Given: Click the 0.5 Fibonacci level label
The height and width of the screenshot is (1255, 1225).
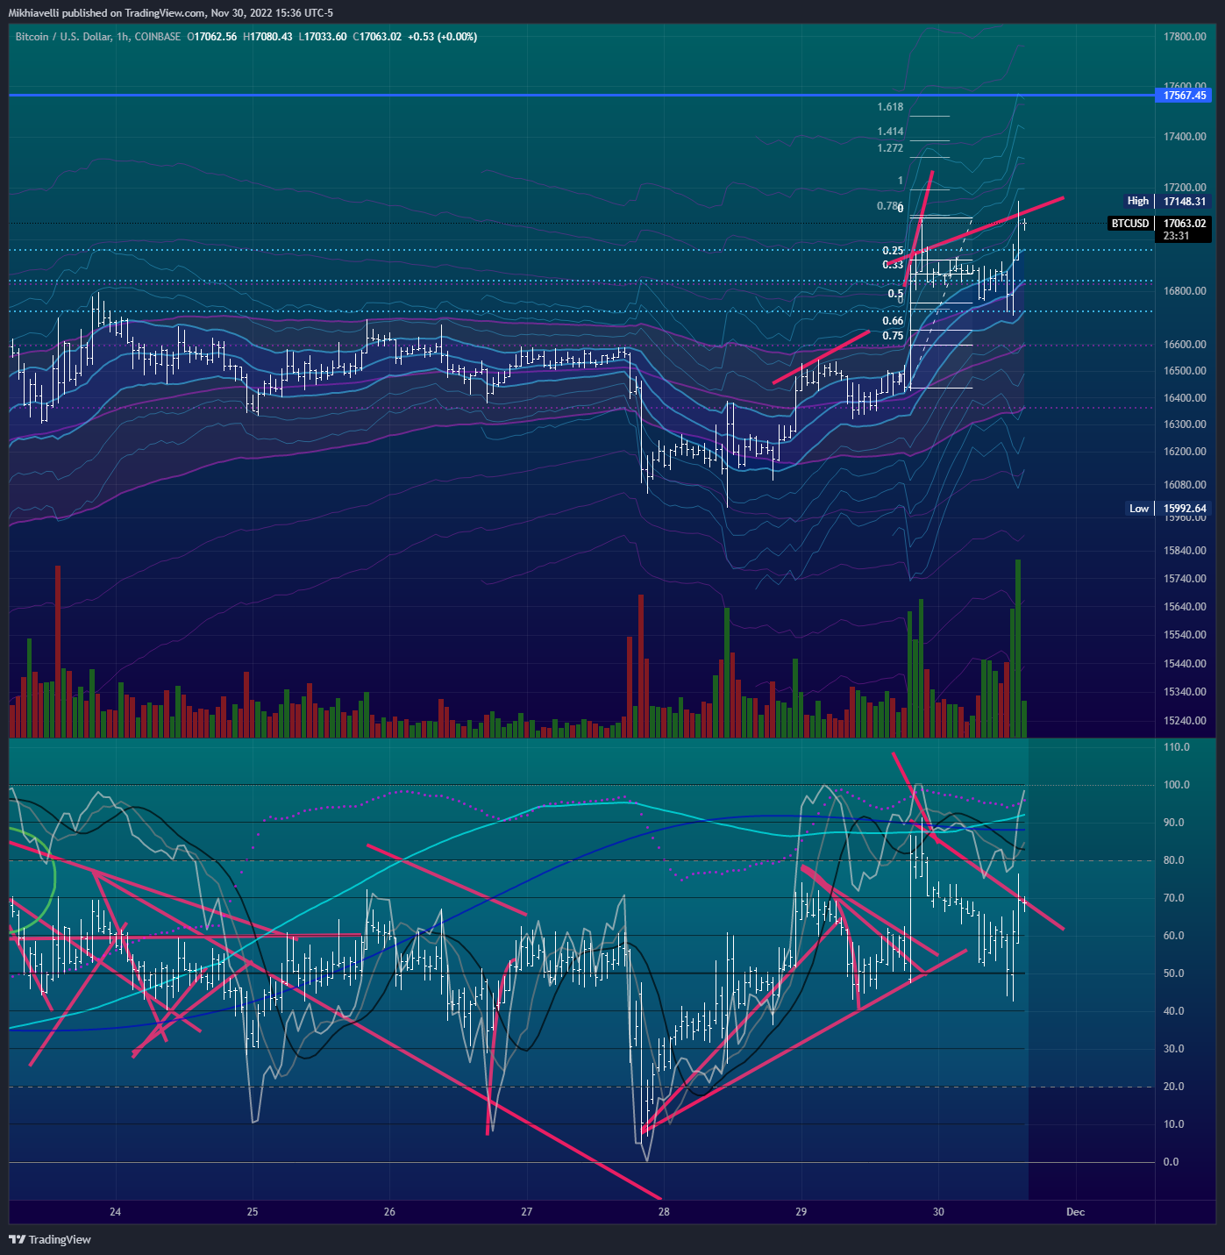Looking at the screenshot, I should tap(895, 294).
